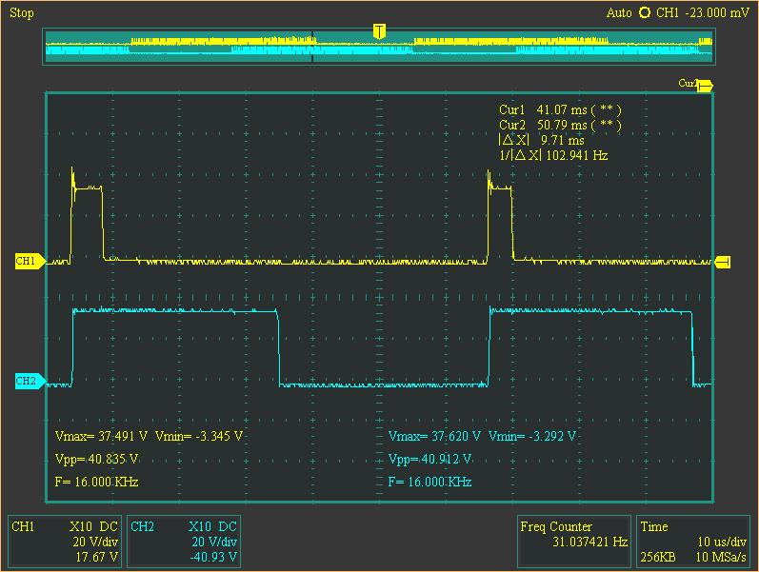Select the Cur1 41.07 ms readout
Image resolution: width=759 pixels, height=572 pixels.
pos(560,109)
